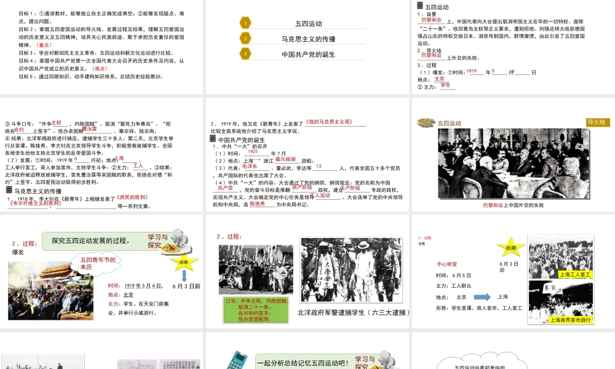Click the yellow 后期 star icon
This screenshot has height=369, width=615.
pyautogui.click(x=511, y=247)
